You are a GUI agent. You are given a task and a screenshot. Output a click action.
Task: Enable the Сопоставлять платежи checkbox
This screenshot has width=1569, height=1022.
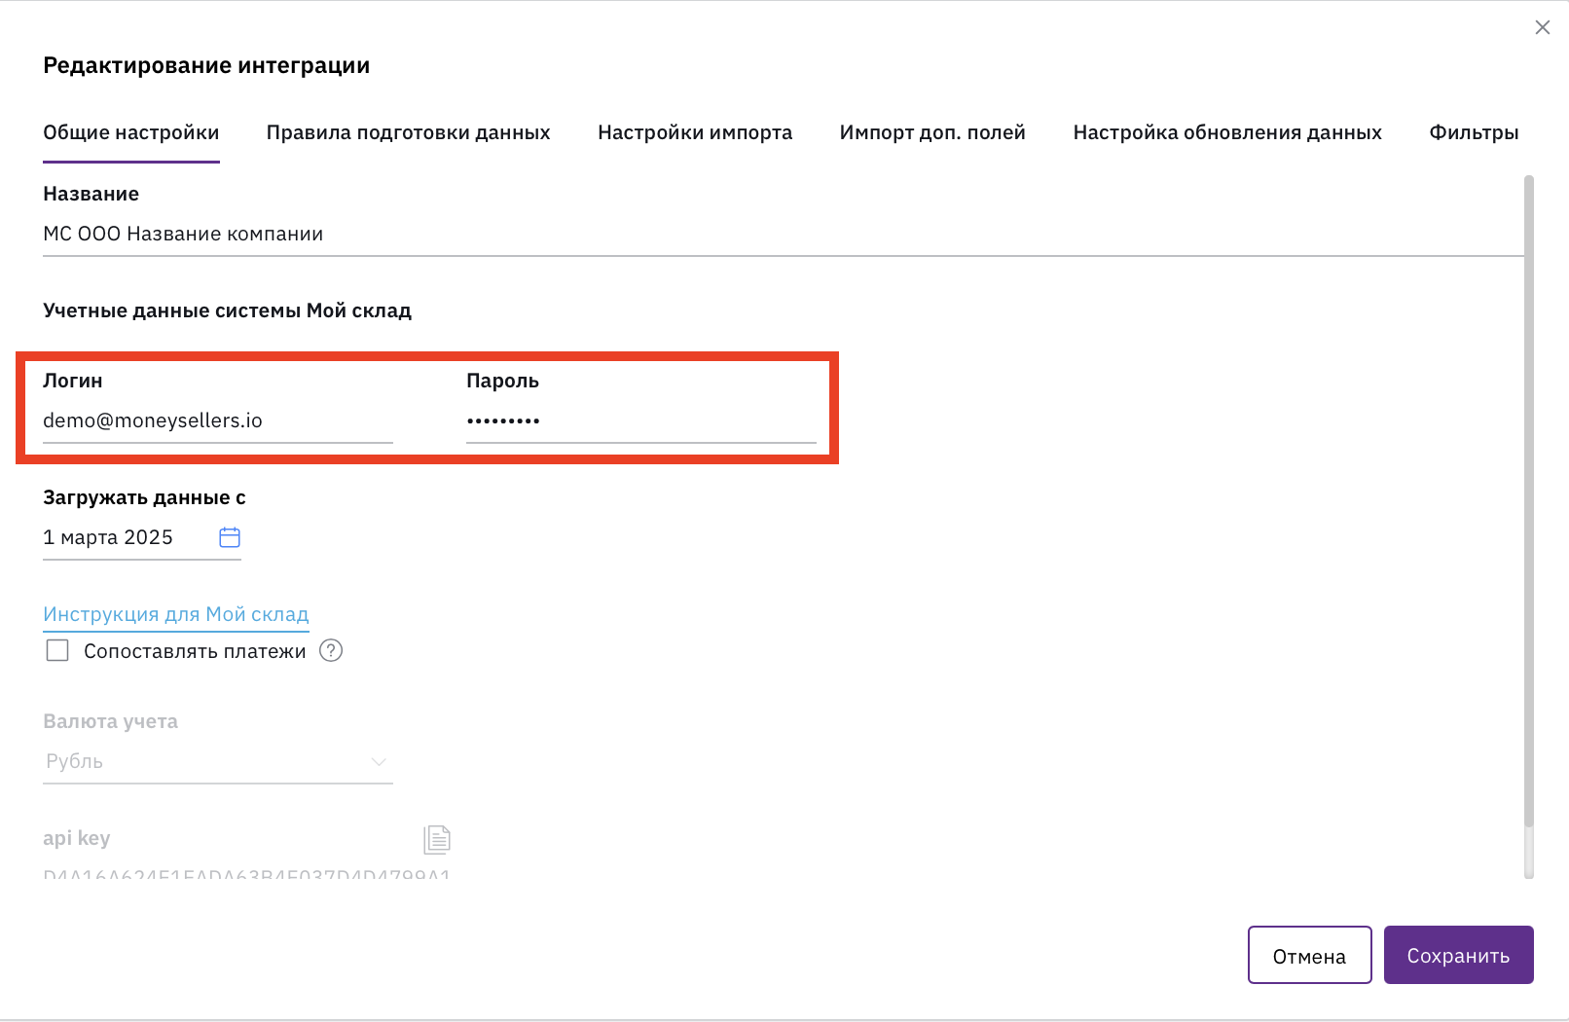click(57, 650)
